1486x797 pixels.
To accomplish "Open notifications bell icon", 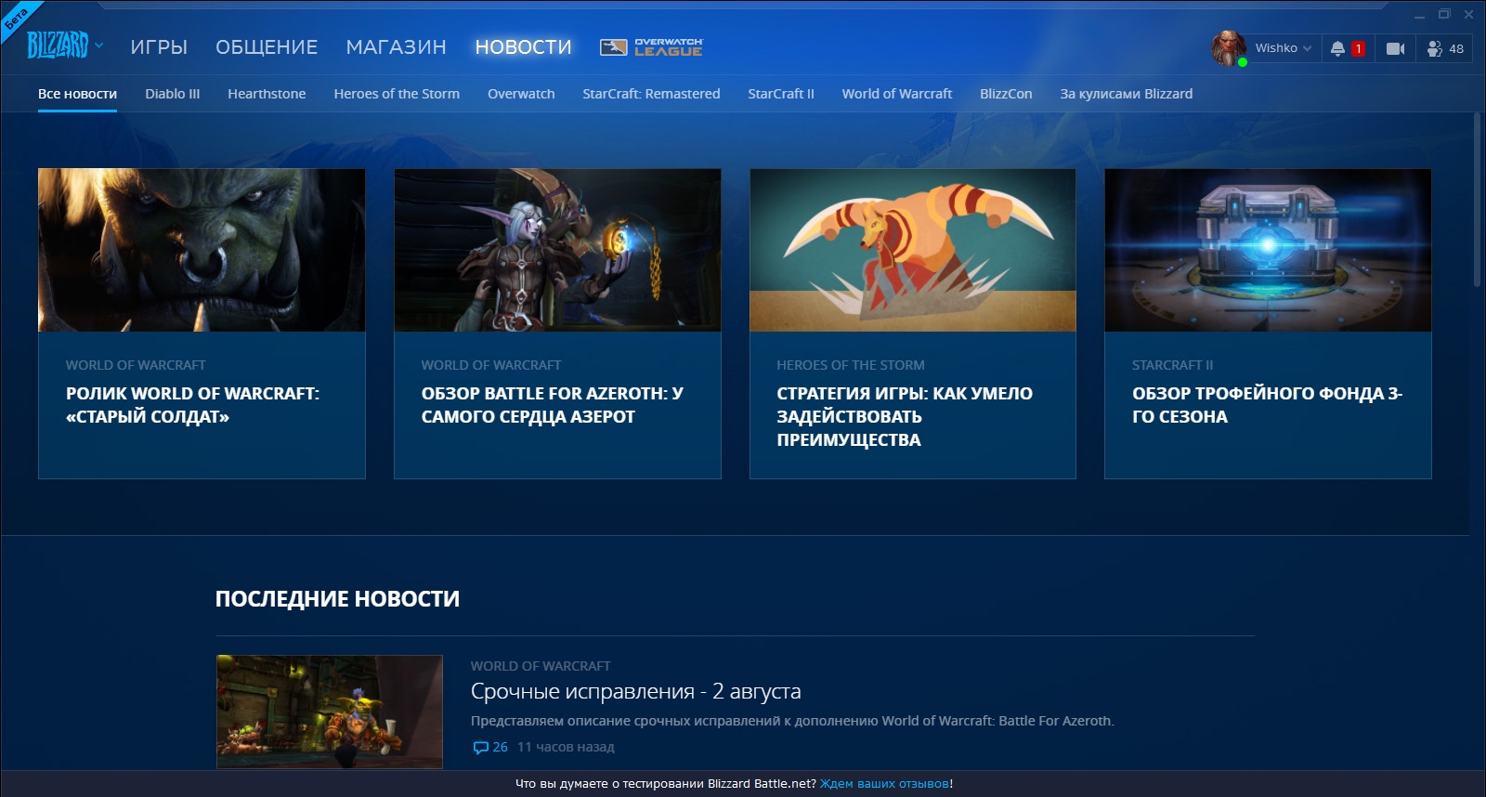I will tap(1337, 48).
